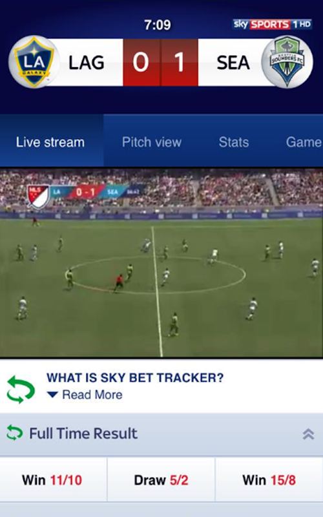Switch to the Pitch view tab
The height and width of the screenshot is (517, 323).
pos(152,142)
